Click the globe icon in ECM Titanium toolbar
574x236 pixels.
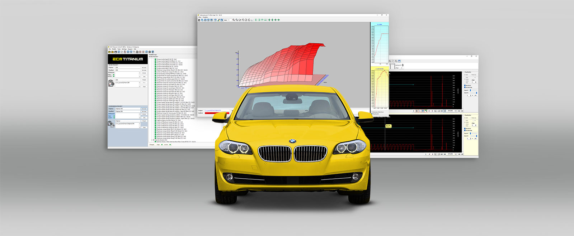click(150, 52)
